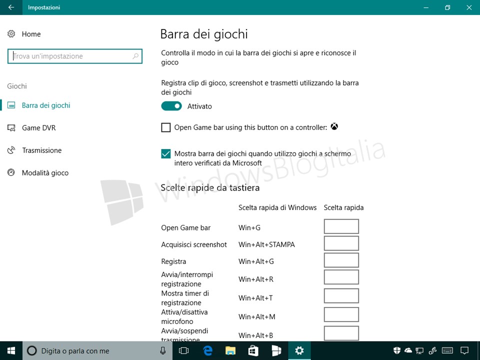The width and height of the screenshot is (480, 360).
Task: Select the Barra dei giochi sidebar icon
Action: coord(11,105)
